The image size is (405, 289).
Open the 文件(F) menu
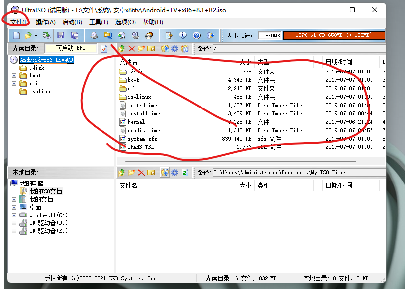pyautogui.click(x=19, y=22)
